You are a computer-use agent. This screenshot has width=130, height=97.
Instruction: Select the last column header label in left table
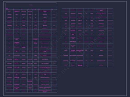click(52, 9)
